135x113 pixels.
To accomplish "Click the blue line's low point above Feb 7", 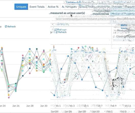I will 103,90.
